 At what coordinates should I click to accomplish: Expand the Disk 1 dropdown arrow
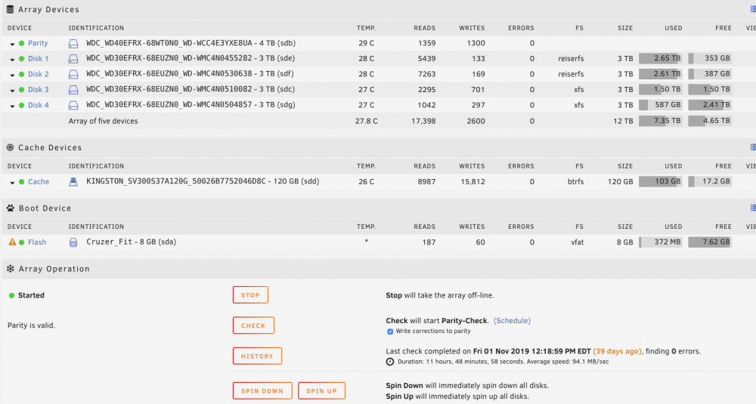[12, 59]
